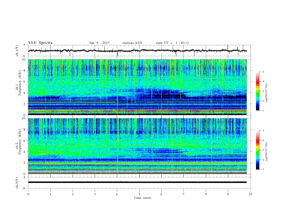Click the "4" minute tick label
The image size is (282, 218).
117,194
